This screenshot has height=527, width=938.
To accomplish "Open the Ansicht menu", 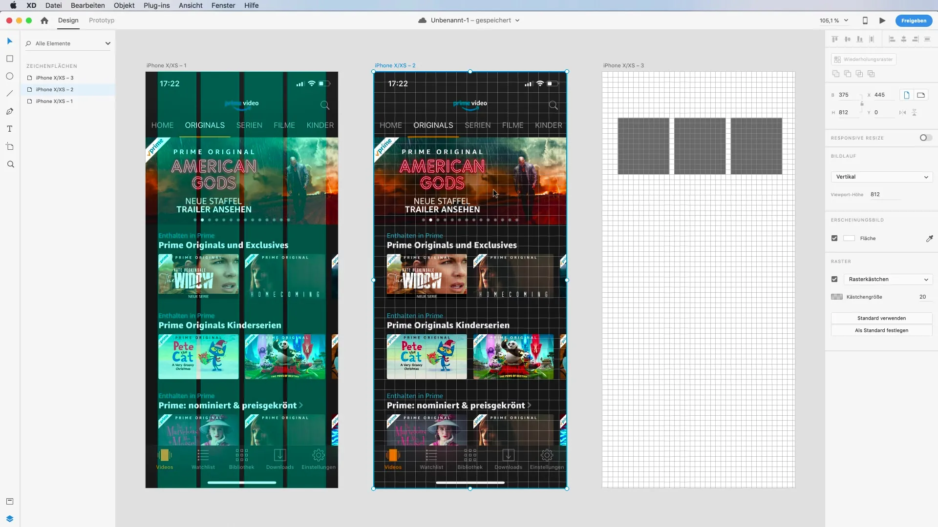I will click(x=191, y=5).
